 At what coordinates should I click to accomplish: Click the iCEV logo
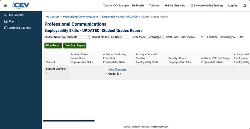pos(21,5)
